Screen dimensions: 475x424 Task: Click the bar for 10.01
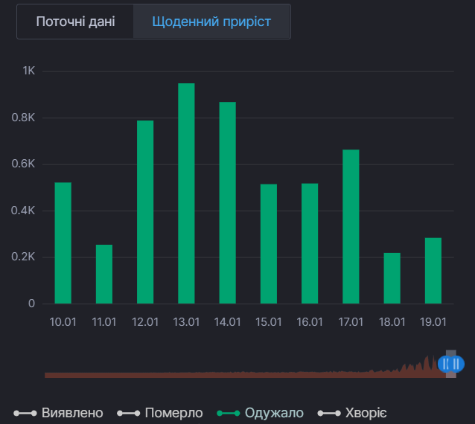[x=63, y=243]
